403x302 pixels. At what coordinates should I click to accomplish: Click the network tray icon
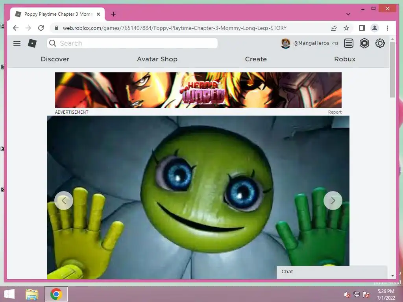[x=357, y=295]
